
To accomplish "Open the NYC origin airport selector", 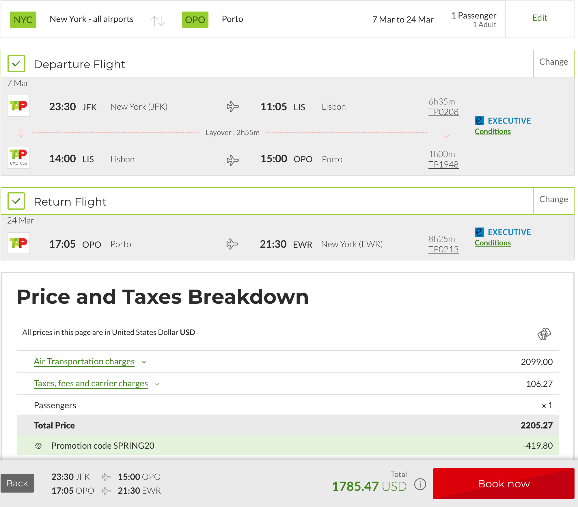I will (x=23, y=20).
